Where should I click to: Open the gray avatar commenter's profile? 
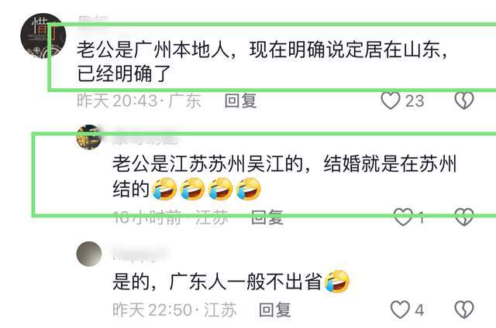[x=89, y=254]
